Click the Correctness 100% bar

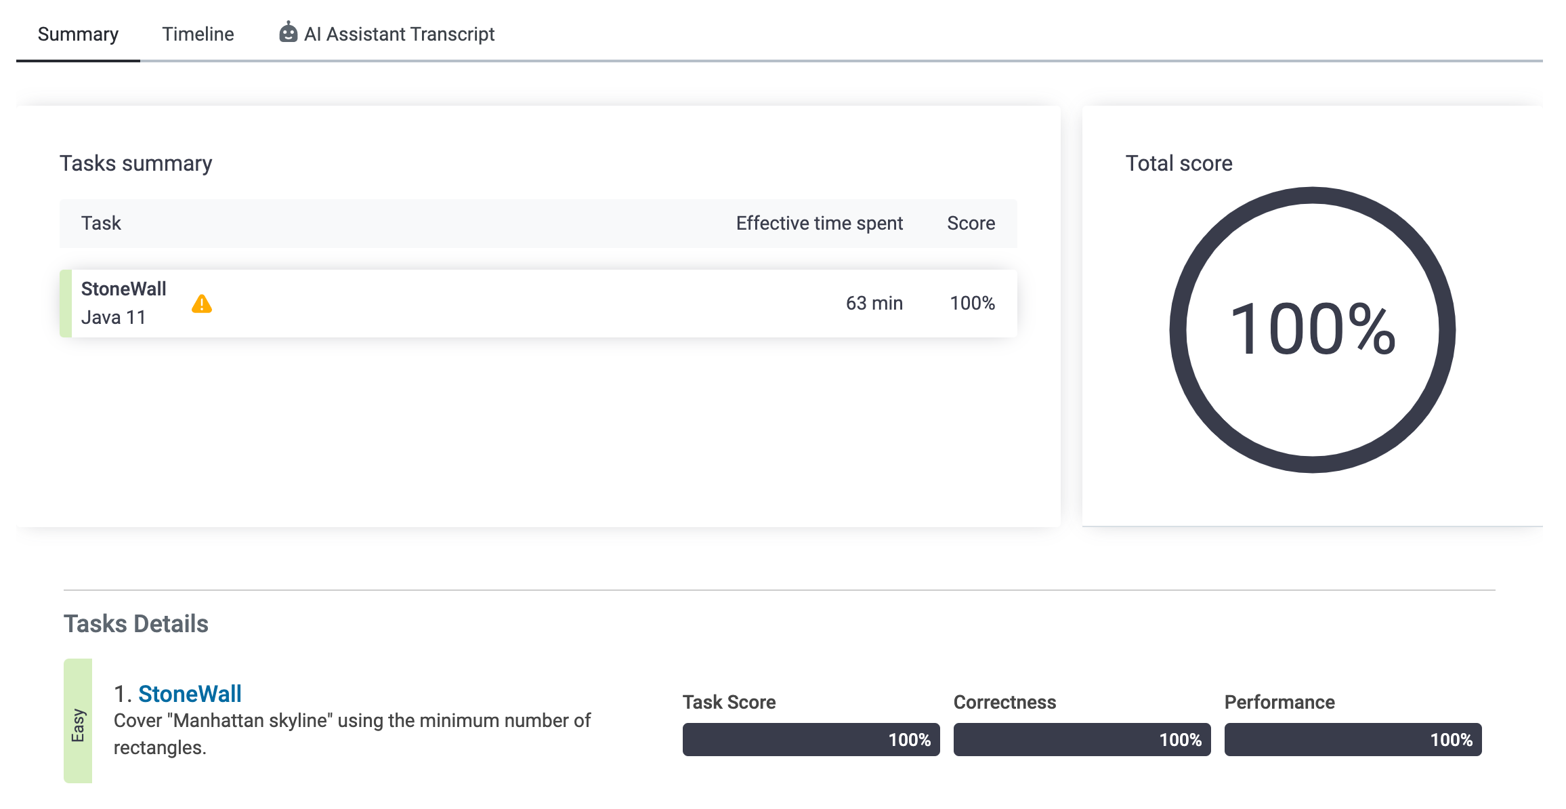point(1082,739)
